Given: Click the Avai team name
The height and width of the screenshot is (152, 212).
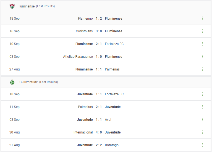Looking at the screenshot, I should [108, 120].
